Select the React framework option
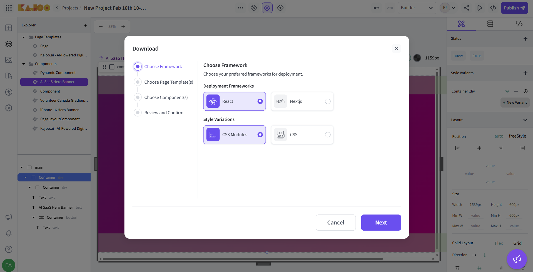The width and height of the screenshot is (533, 272). point(235,101)
